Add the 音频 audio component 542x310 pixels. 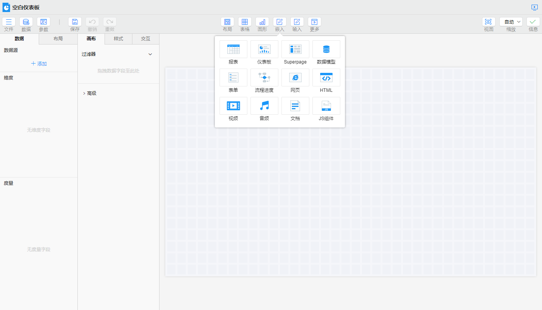(264, 106)
